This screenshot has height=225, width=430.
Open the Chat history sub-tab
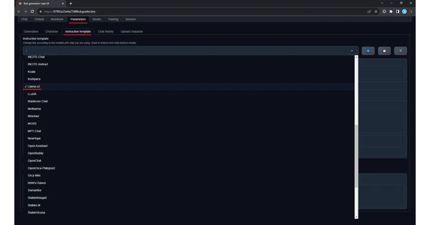pos(106,31)
